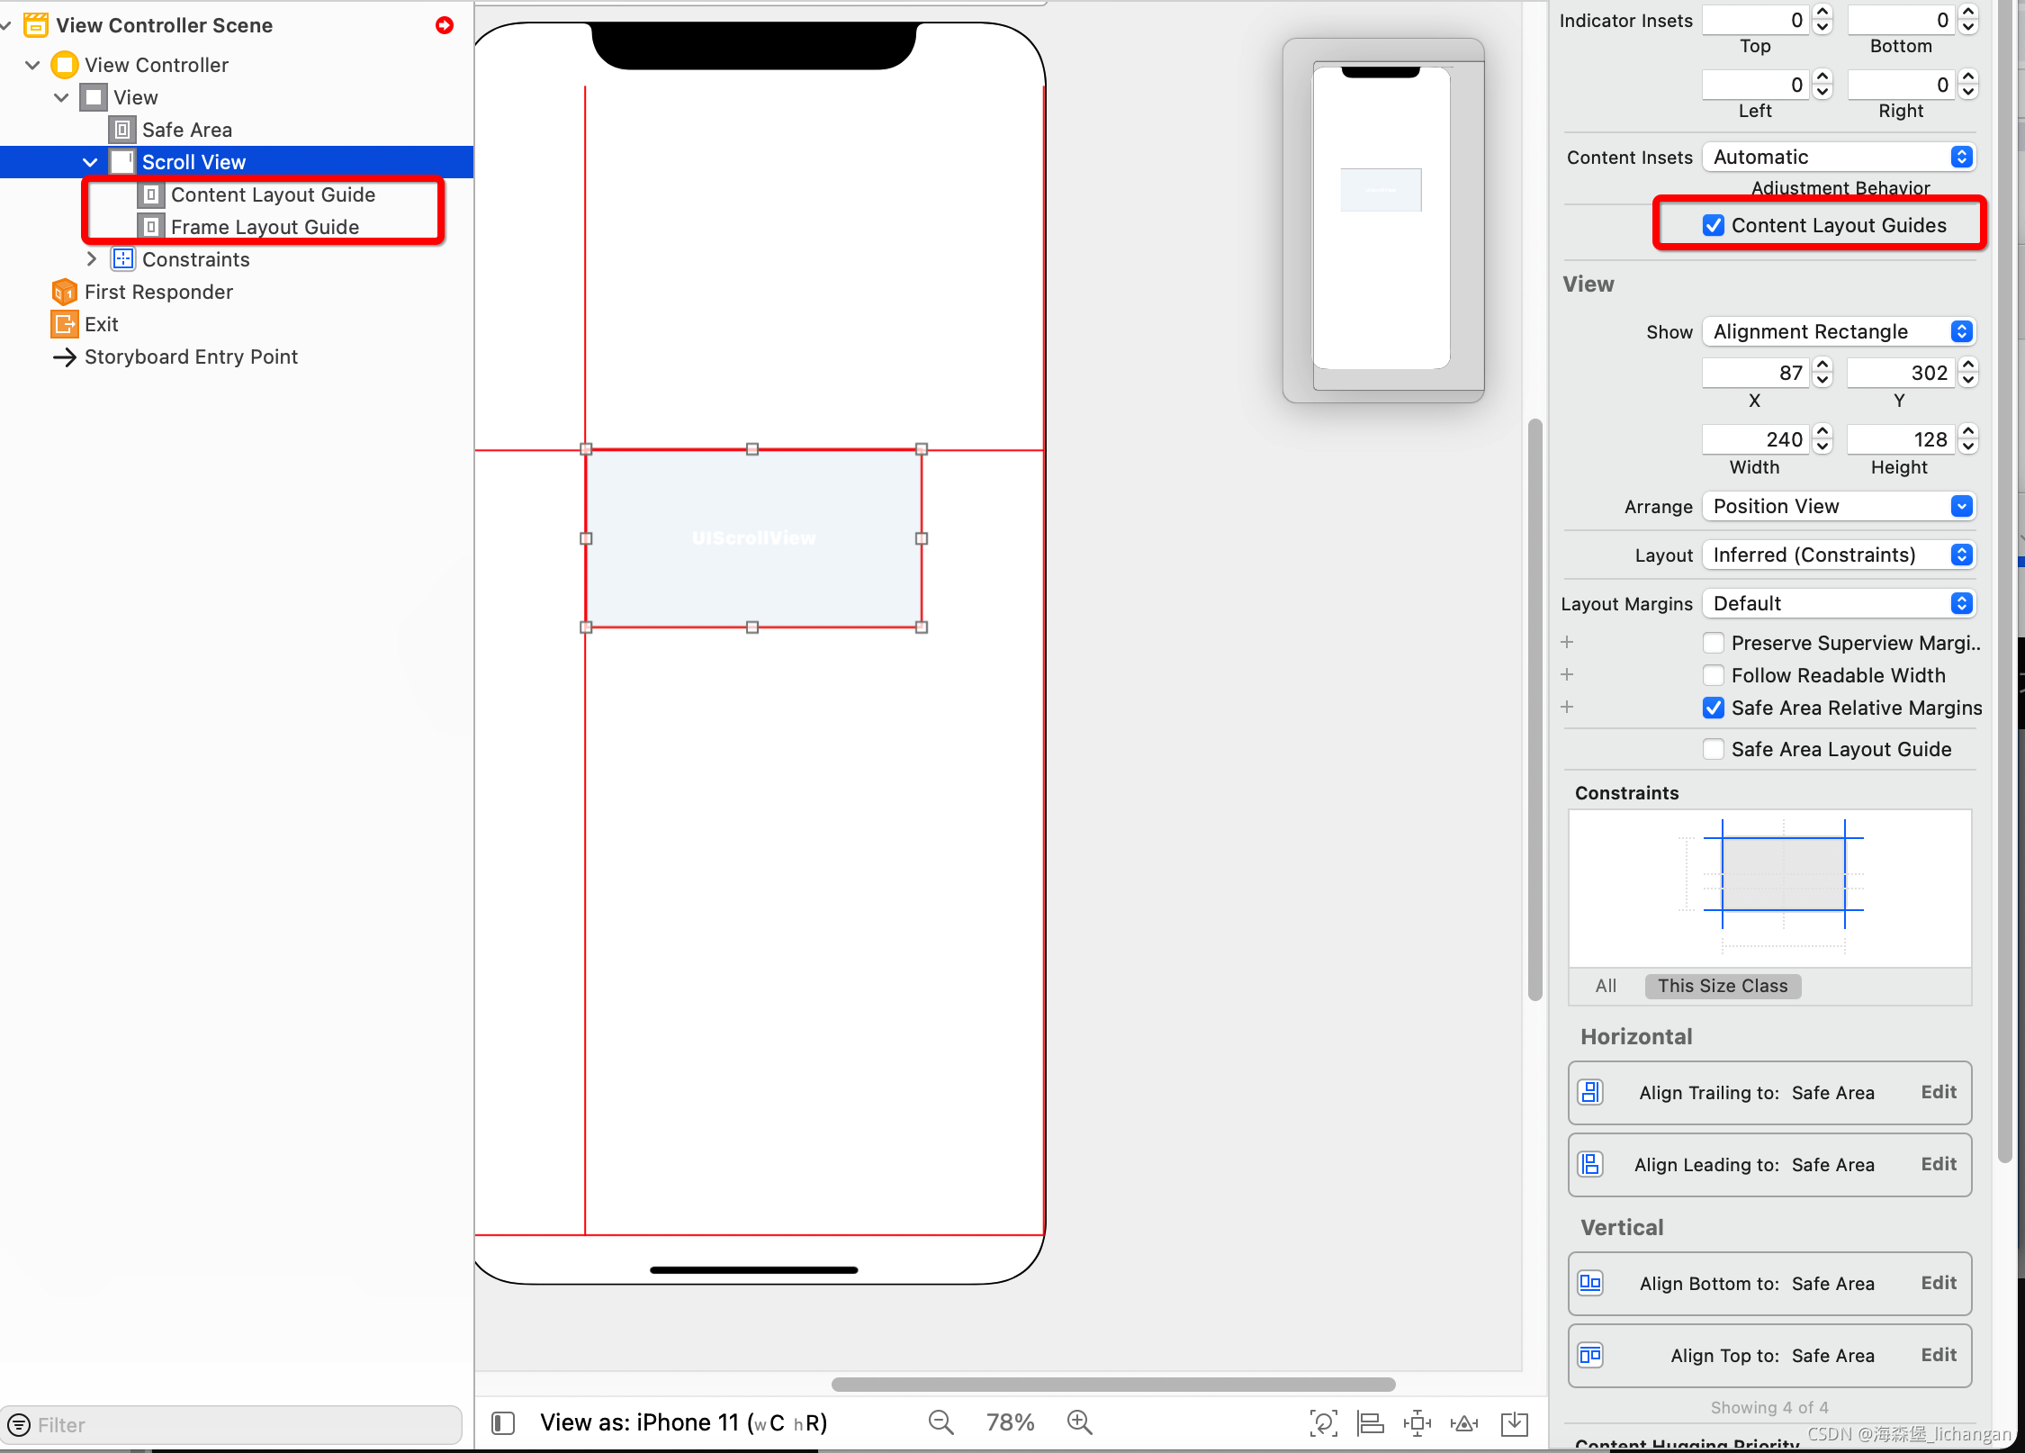Viewport: 2025px width, 1453px height.
Task: Toggle the document outline sidebar icon
Action: click(503, 1423)
